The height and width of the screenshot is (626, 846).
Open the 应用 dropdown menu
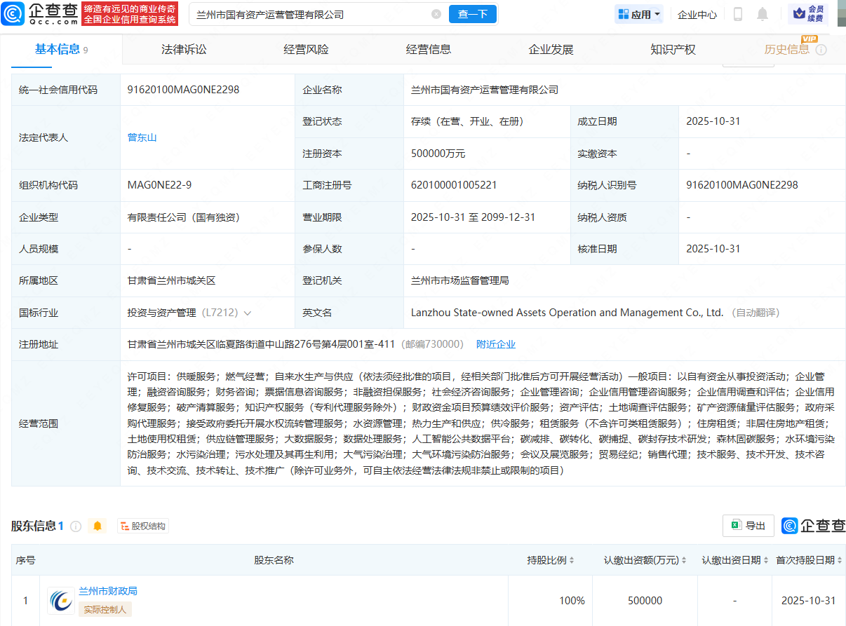(x=639, y=14)
